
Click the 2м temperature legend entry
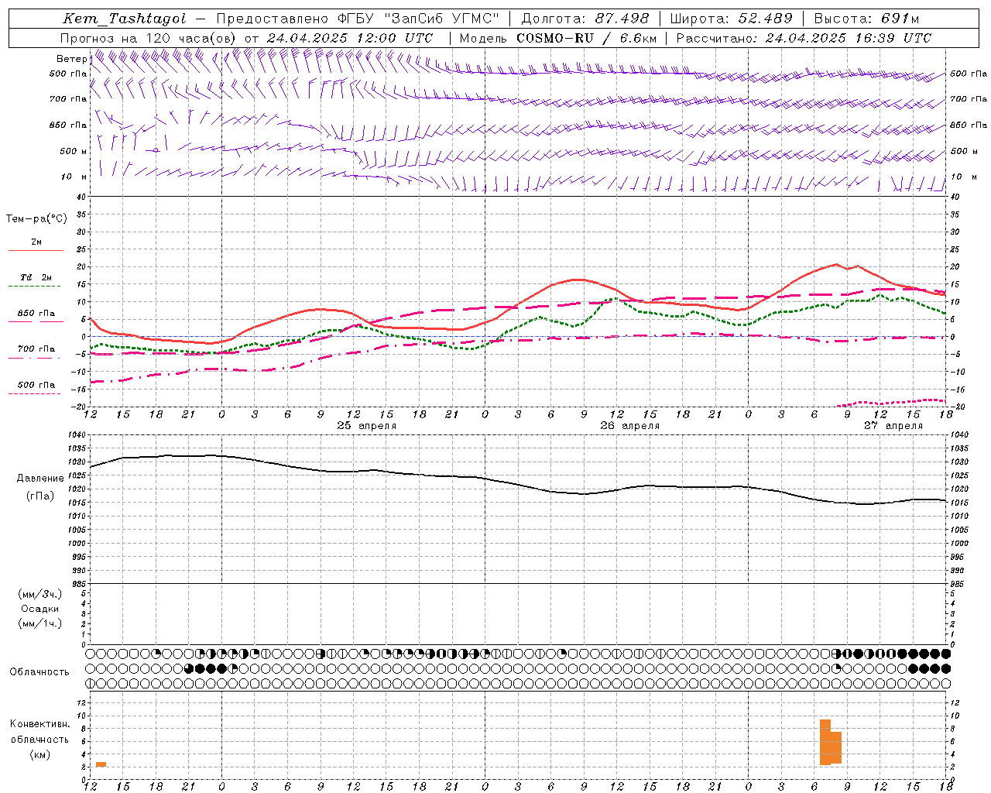pos(36,242)
